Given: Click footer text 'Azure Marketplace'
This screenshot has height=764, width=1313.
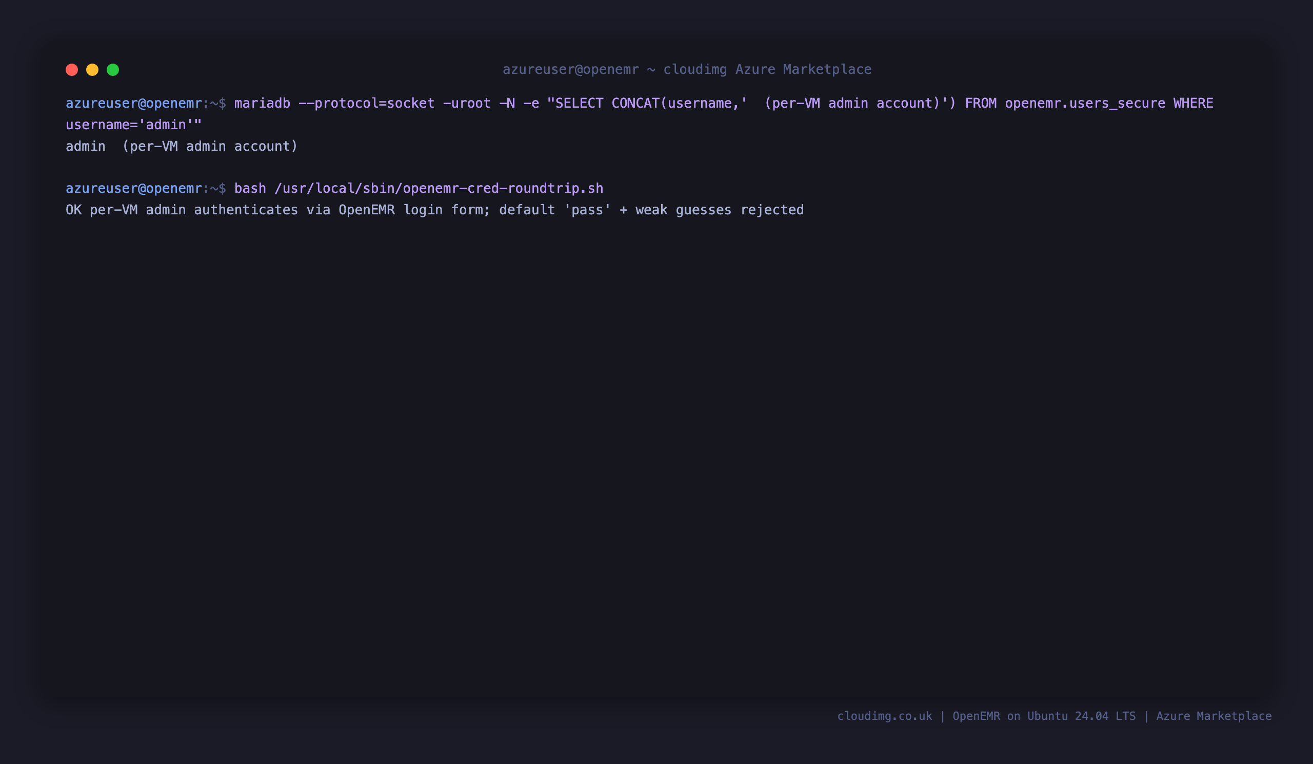Looking at the screenshot, I should click(1214, 716).
